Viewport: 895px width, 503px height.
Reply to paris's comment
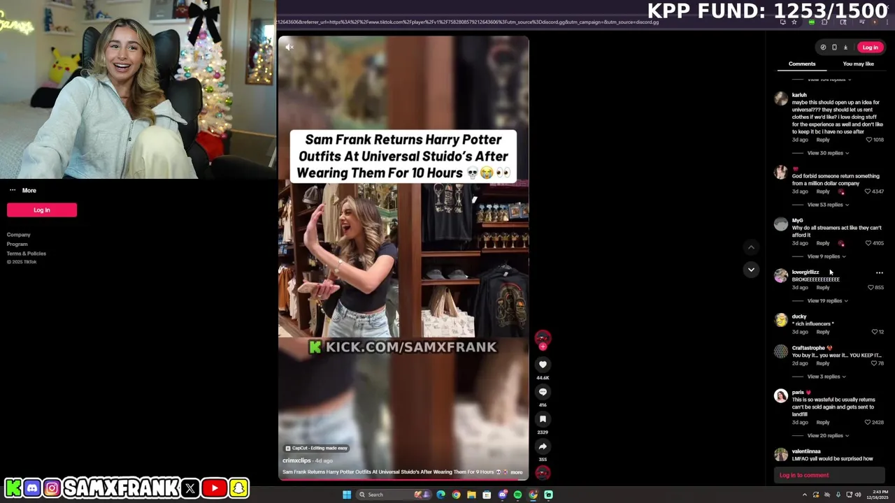823,423
